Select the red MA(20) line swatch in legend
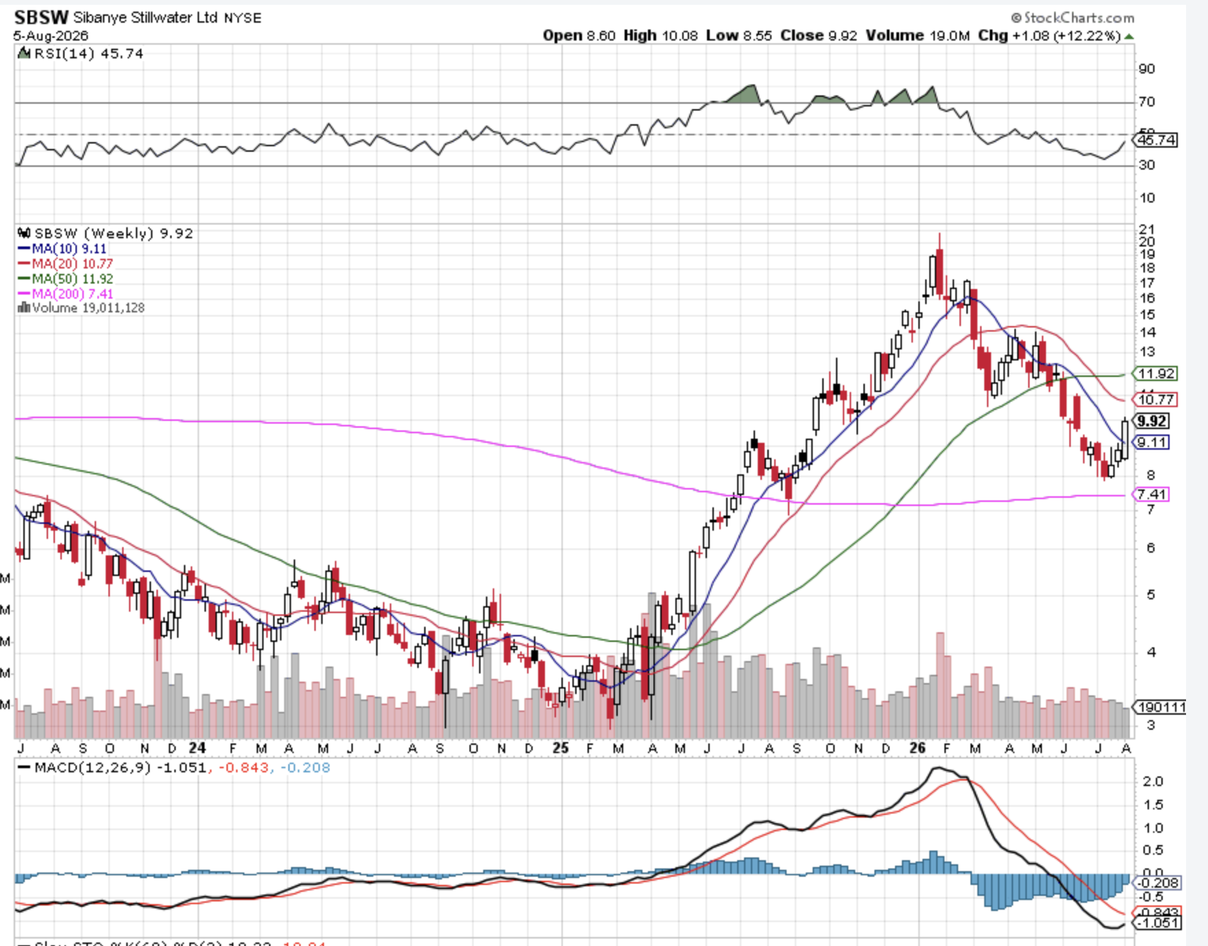The image size is (1208, 946). (24, 264)
